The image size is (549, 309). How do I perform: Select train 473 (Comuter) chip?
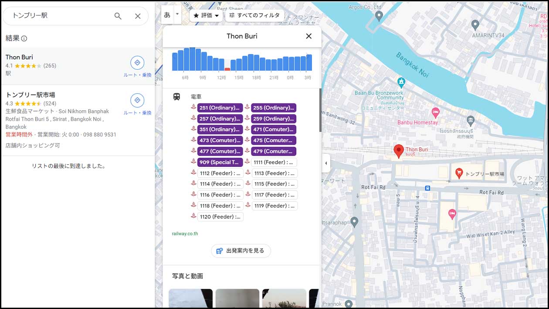point(220,140)
